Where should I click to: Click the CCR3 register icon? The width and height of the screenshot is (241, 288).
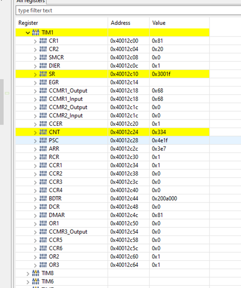click(43, 182)
